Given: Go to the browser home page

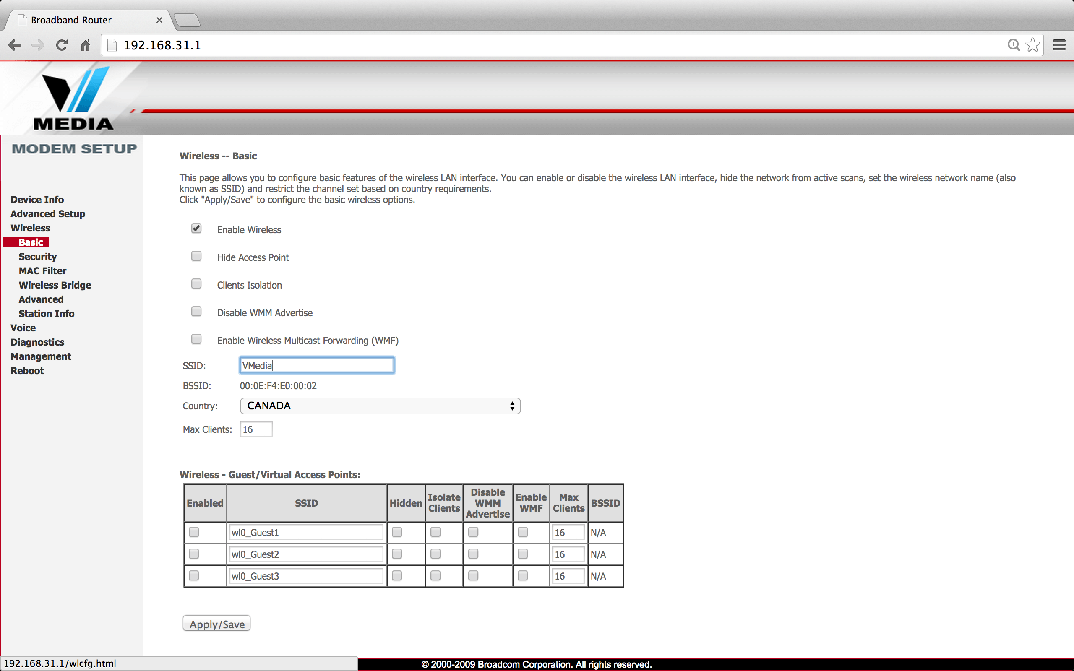Looking at the screenshot, I should pos(85,45).
